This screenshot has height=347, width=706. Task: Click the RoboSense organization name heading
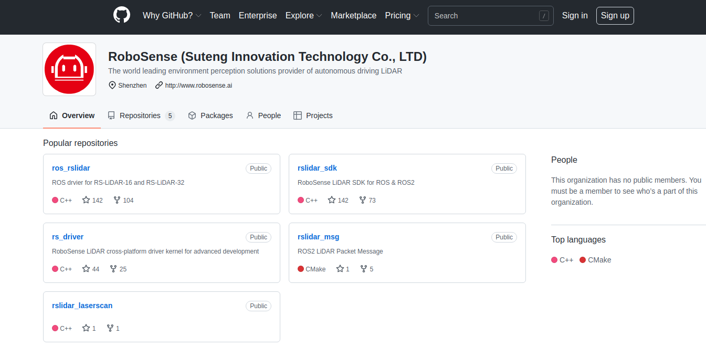coord(267,57)
